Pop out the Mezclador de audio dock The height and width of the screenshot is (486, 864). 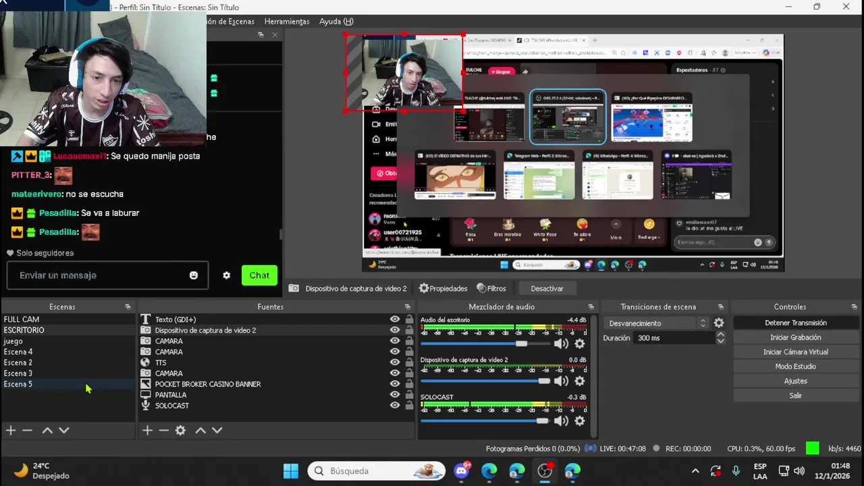(x=591, y=306)
